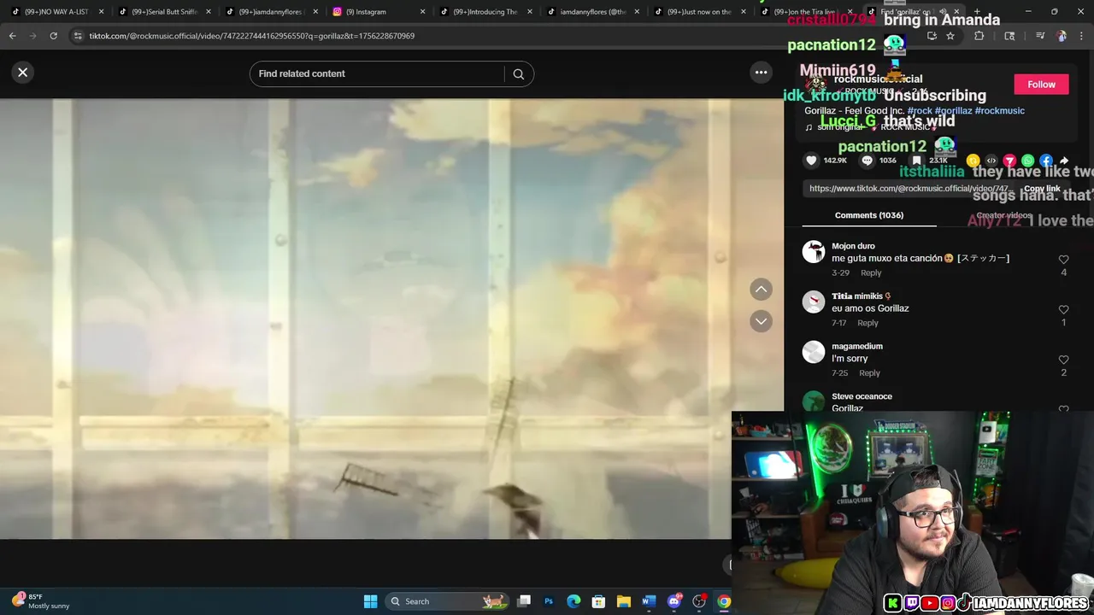Open magamedium's profile avatar
Viewport: 1094px width, 615px height.
click(x=814, y=352)
